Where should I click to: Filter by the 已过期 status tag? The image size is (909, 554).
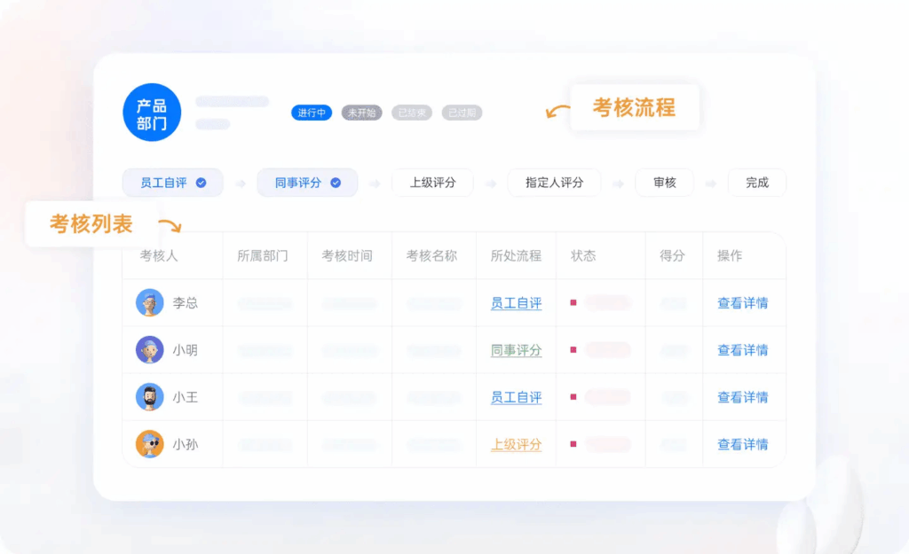462,113
